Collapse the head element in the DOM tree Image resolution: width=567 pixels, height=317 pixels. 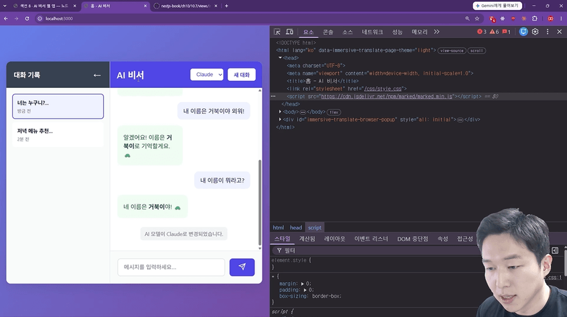280,58
